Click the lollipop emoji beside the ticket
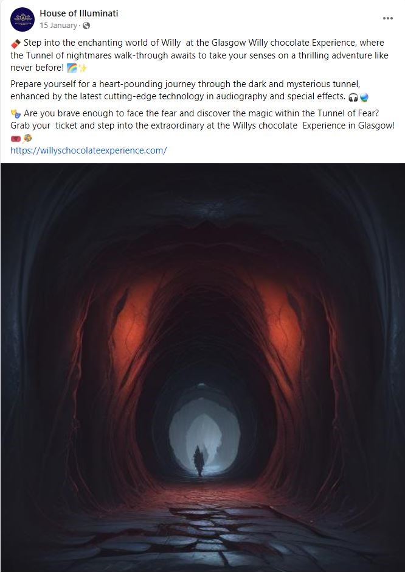Image resolution: width=405 pixels, height=572 pixels. tap(27, 138)
